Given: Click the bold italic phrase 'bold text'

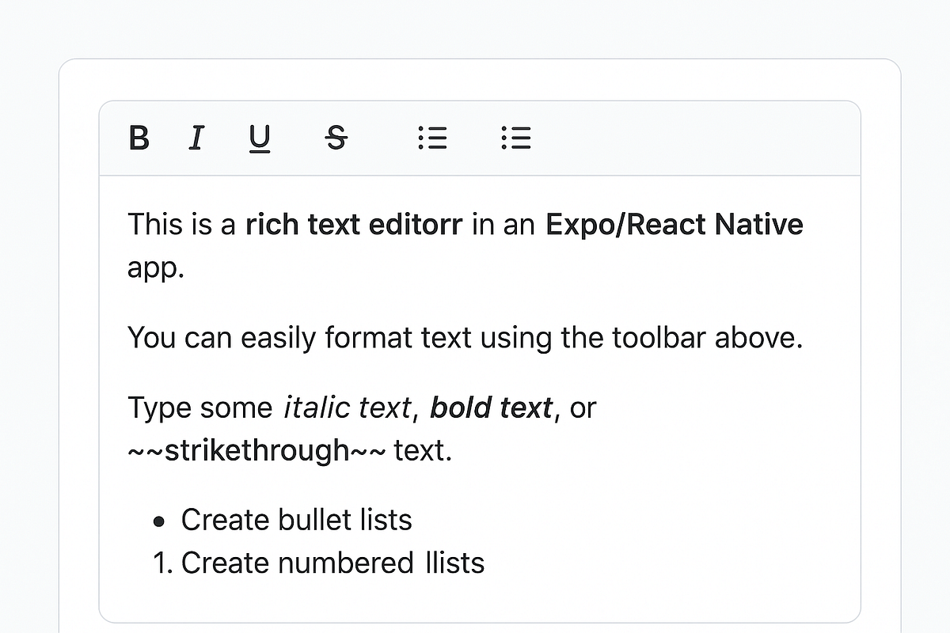Looking at the screenshot, I should point(492,407).
